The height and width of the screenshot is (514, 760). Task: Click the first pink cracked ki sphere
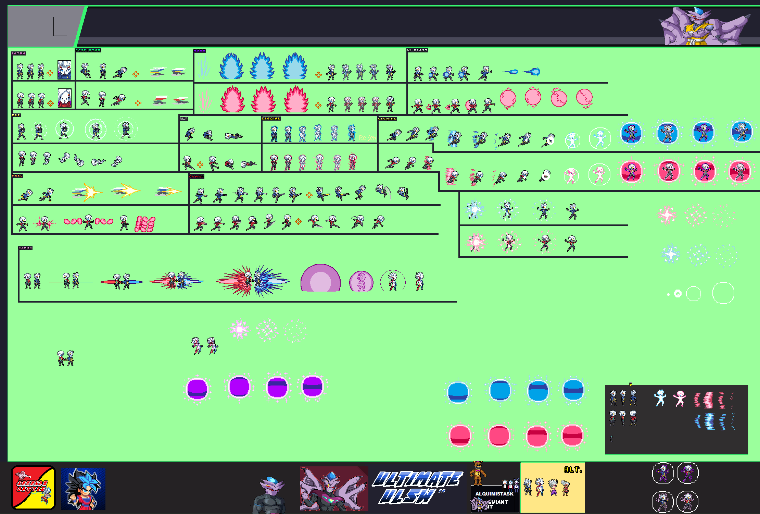pyautogui.click(x=508, y=98)
